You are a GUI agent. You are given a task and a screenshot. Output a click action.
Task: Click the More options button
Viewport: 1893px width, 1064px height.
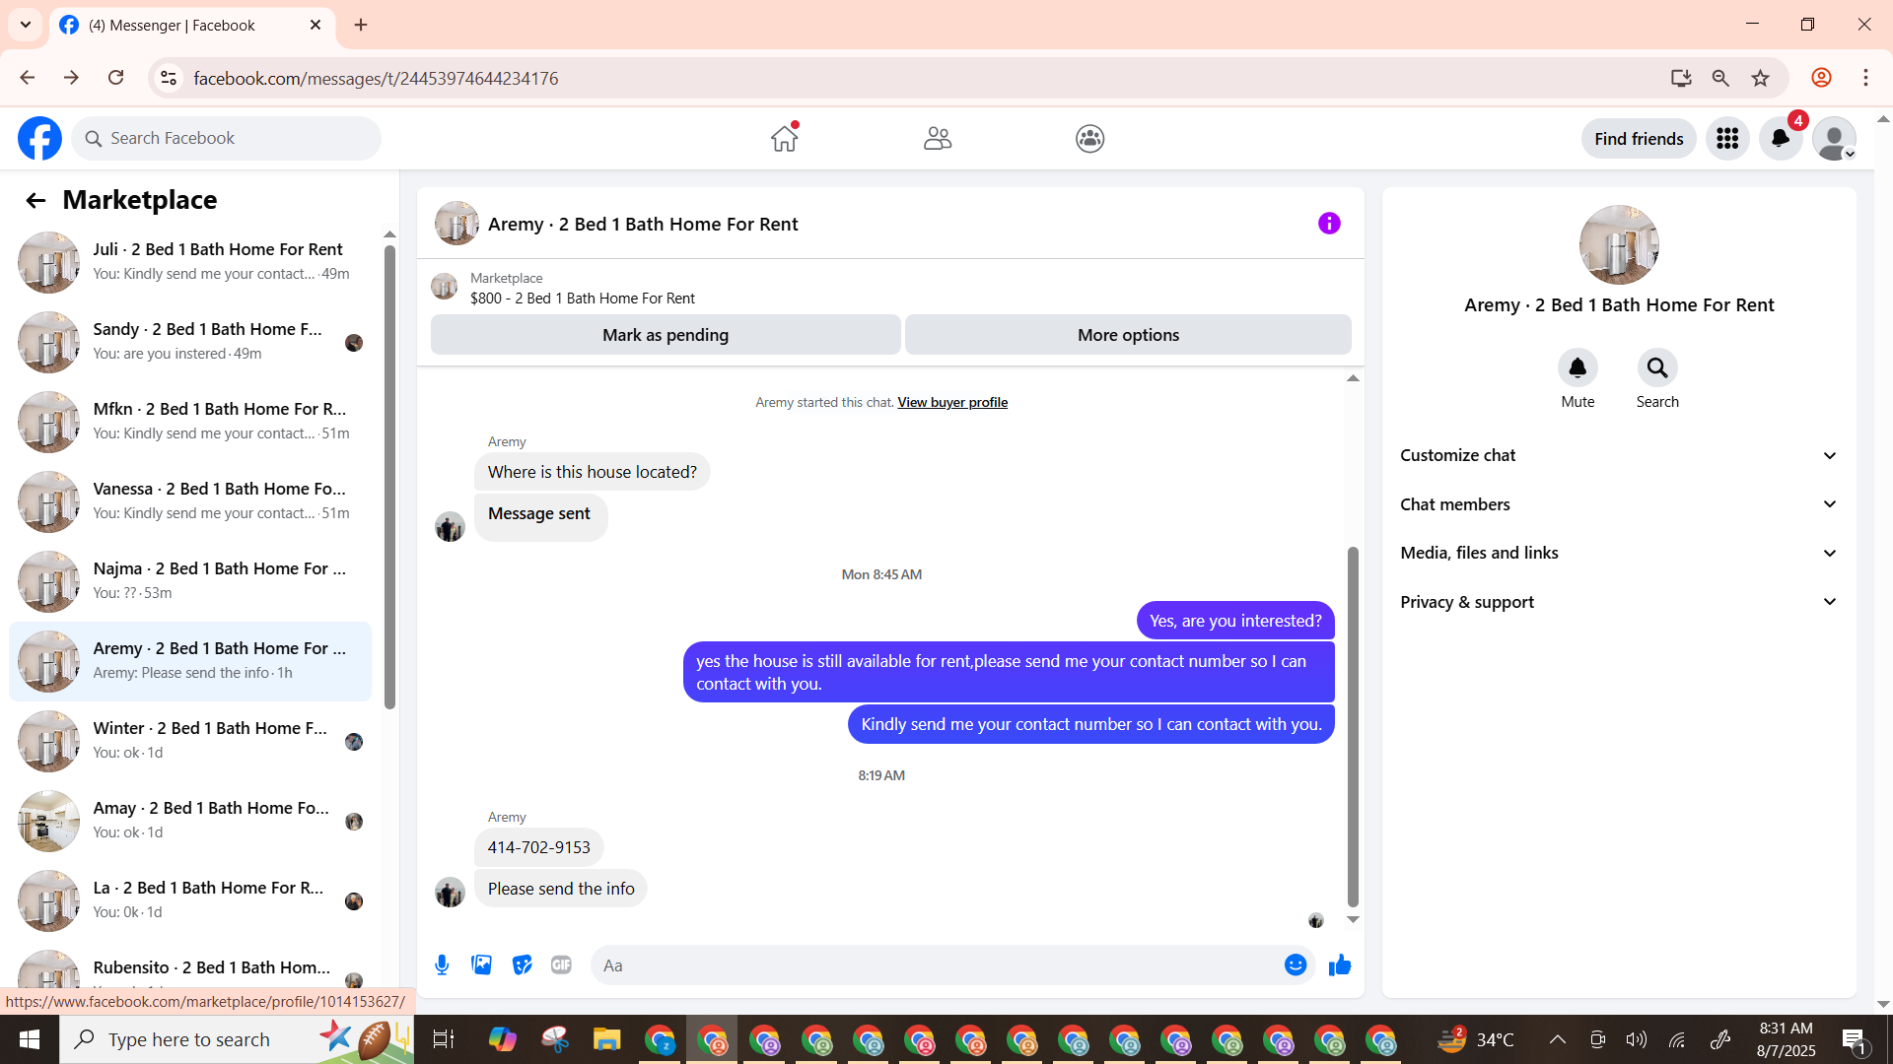coord(1128,335)
